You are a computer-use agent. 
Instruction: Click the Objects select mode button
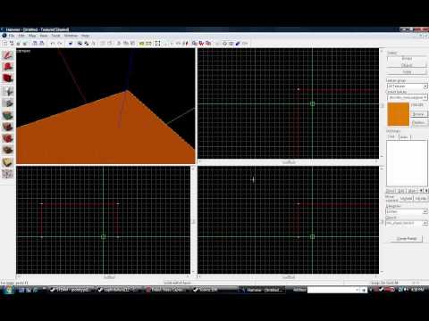[407, 65]
